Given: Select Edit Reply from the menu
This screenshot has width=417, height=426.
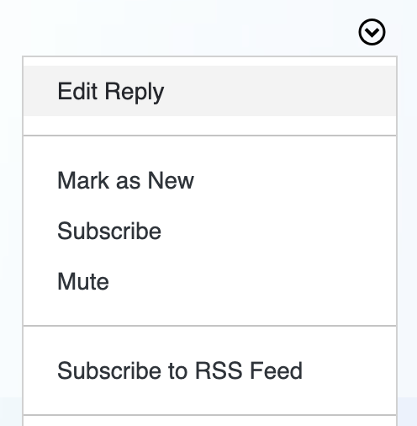Looking at the screenshot, I should (209, 91).
